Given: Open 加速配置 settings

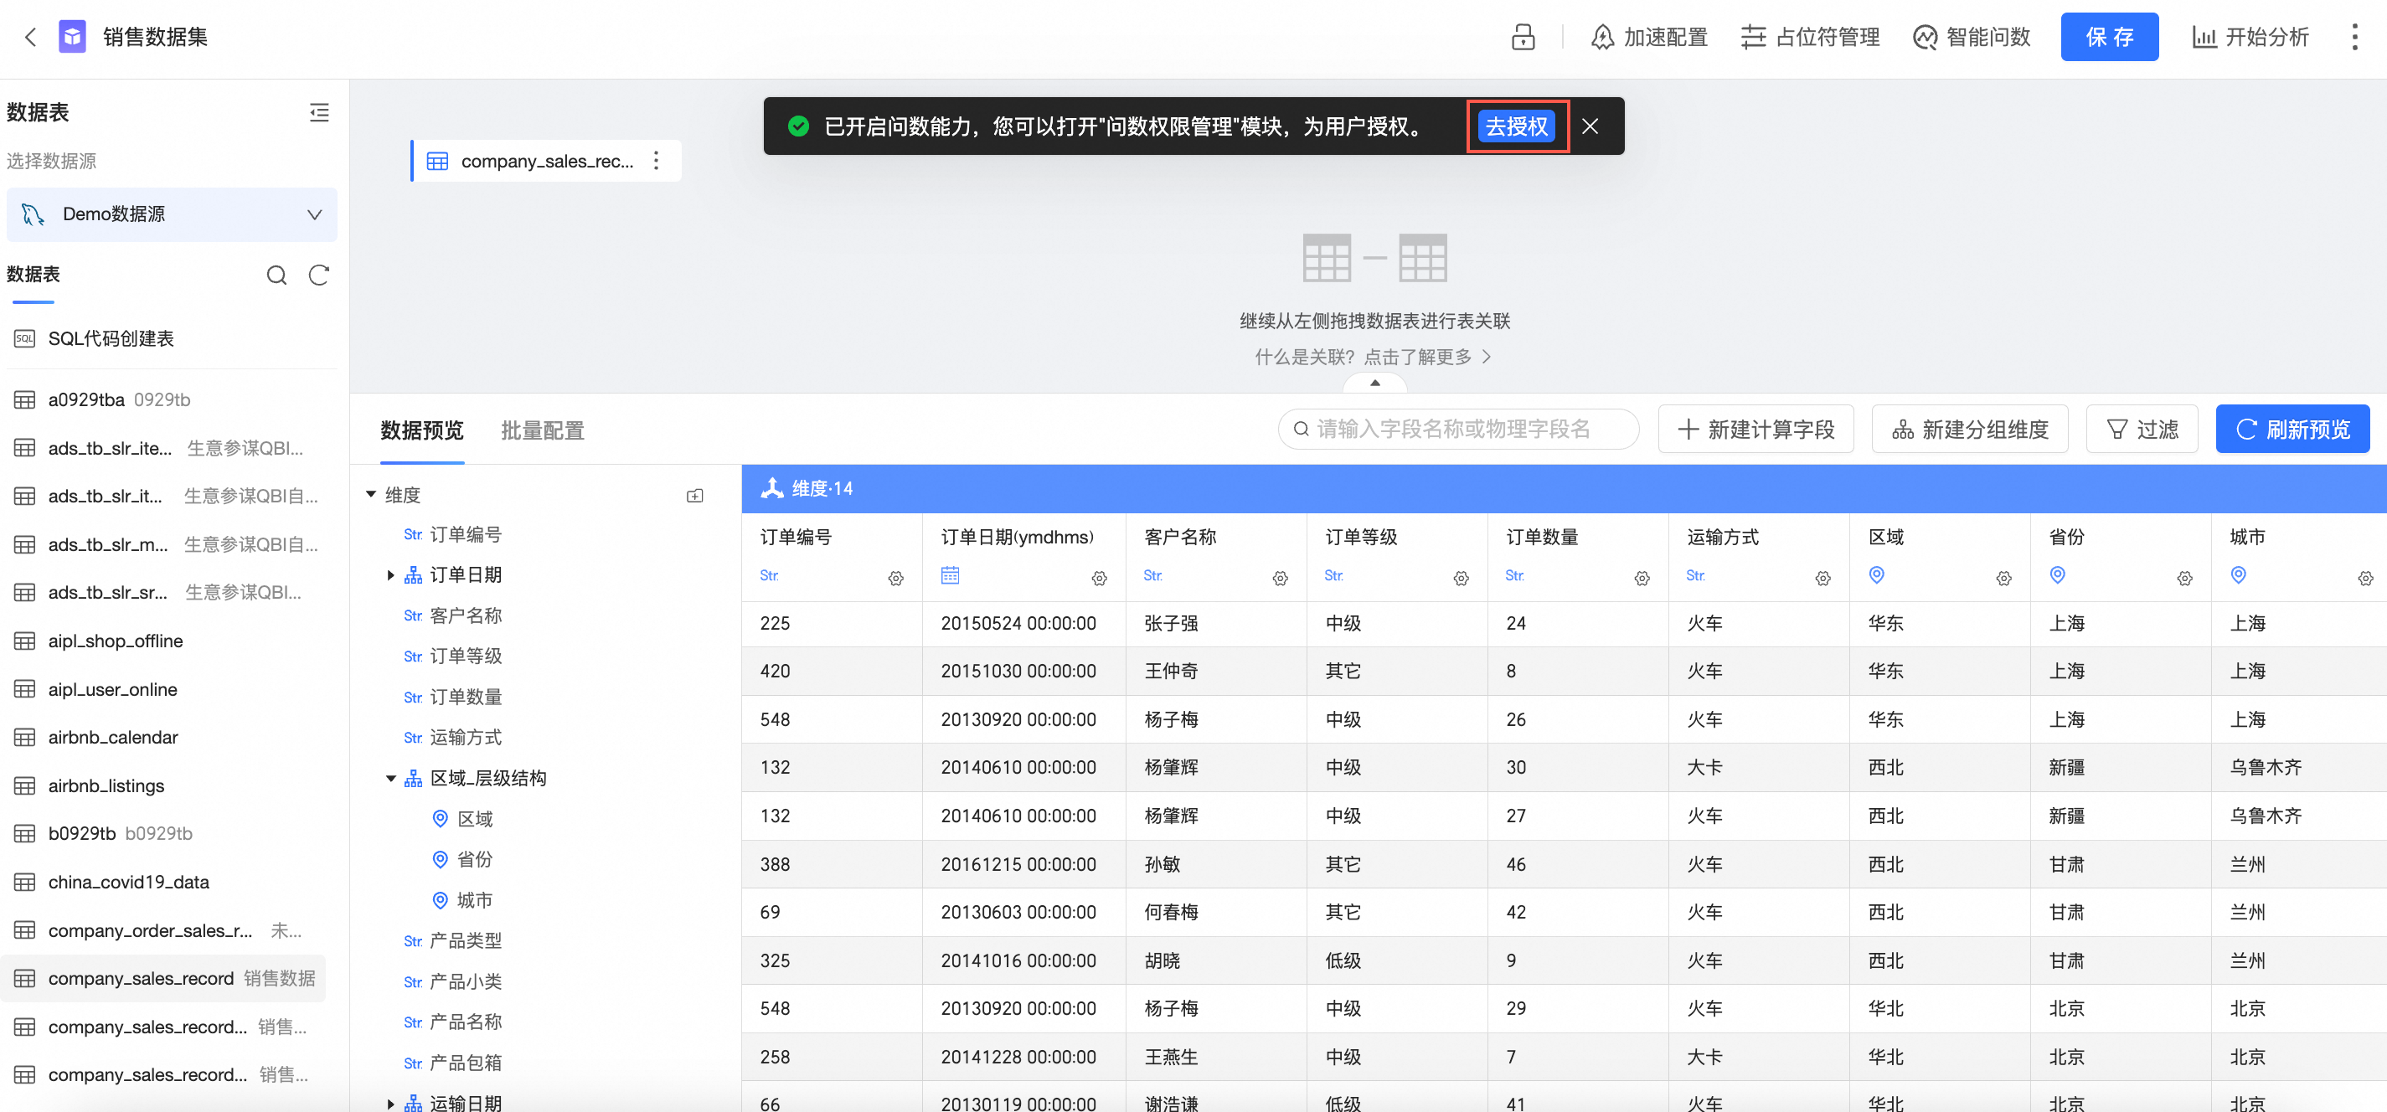Looking at the screenshot, I should click(1649, 37).
